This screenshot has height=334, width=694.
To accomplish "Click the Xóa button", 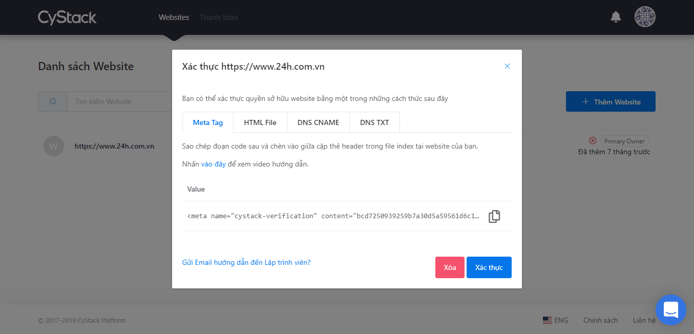I will 450,267.
